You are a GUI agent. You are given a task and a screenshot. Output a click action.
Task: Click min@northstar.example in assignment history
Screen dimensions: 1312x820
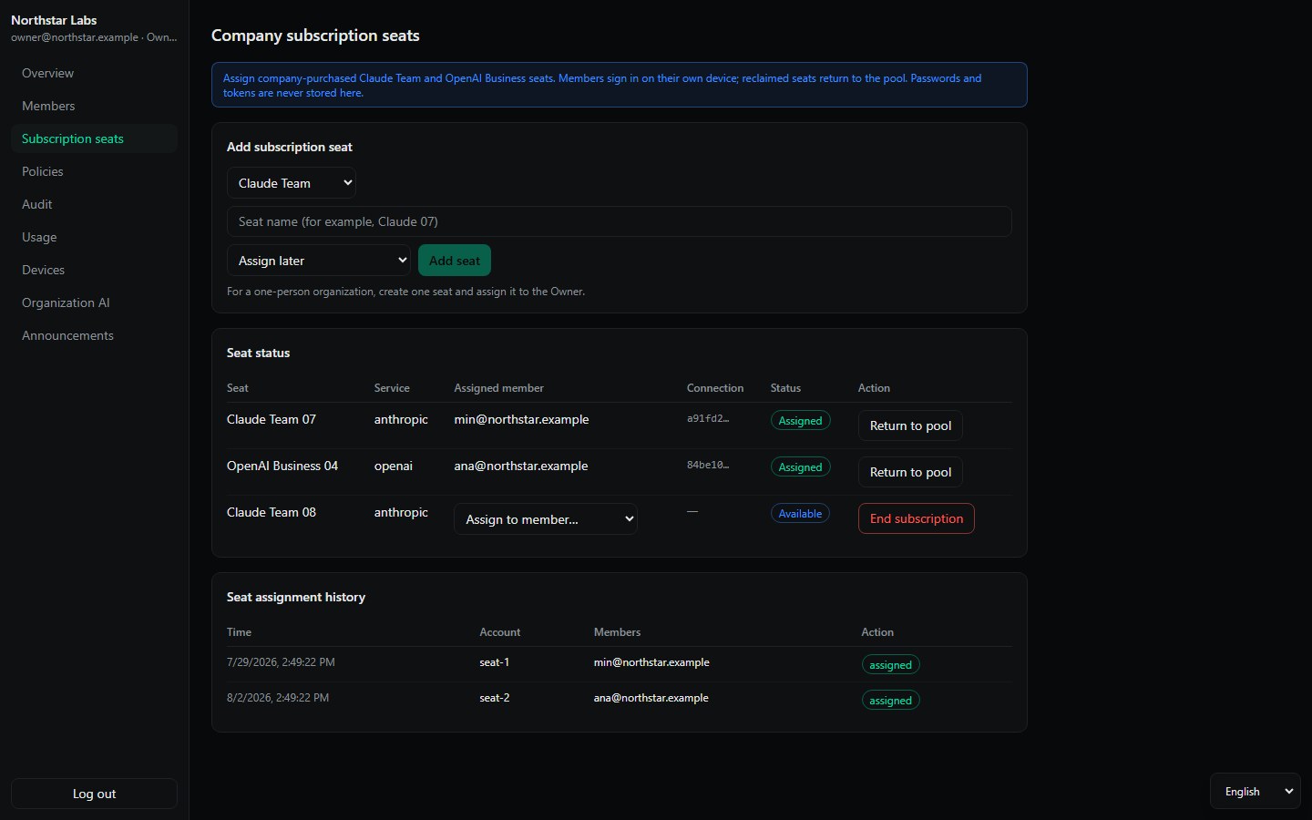pyautogui.click(x=651, y=662)
